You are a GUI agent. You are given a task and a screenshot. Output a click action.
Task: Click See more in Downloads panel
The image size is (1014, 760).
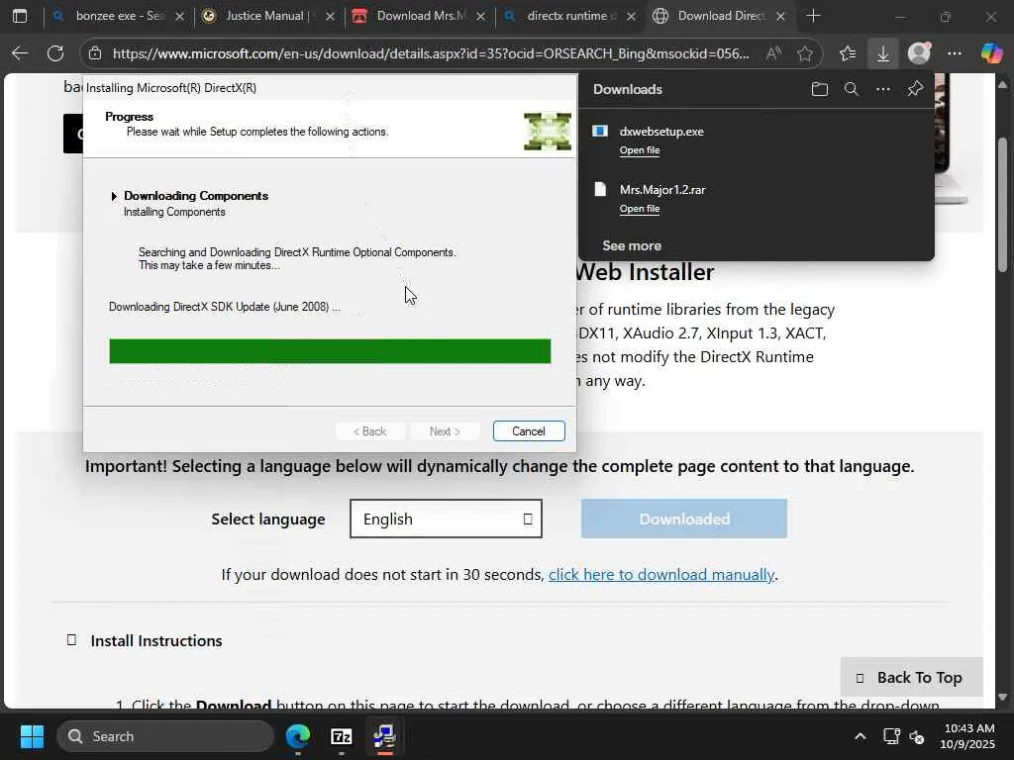coord(632,245)
